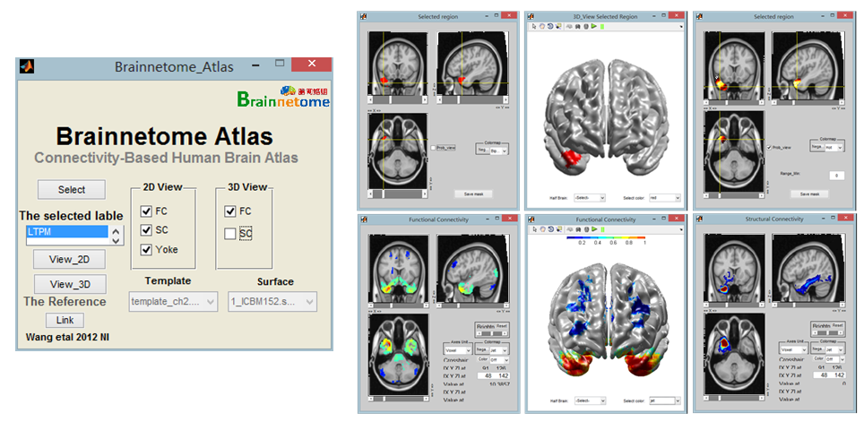
Task: Click the binoculars icon in 3D_View toolbar
Action: click(577, 26)
